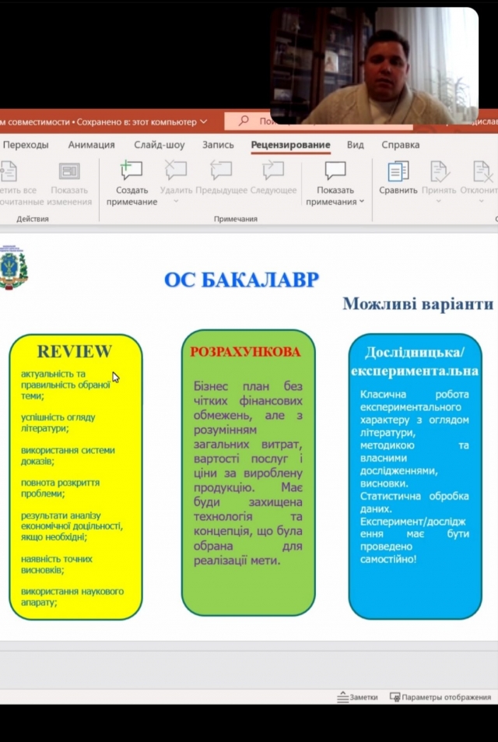This screenshot has width=498, height=742.
Task: Go to Предыдущее comment icon
Action: point(221,171)
